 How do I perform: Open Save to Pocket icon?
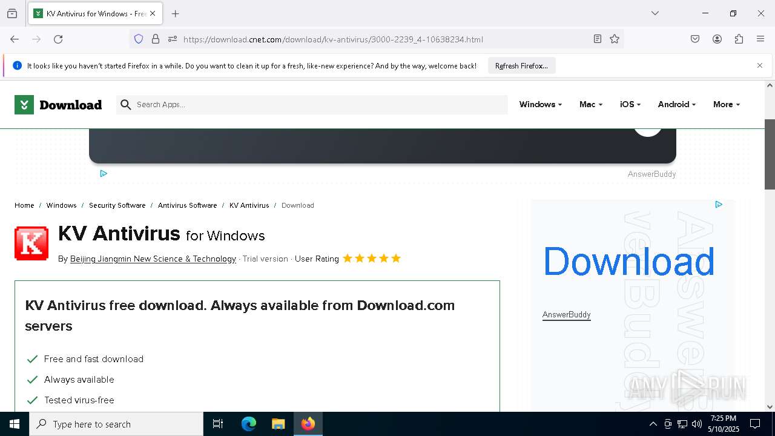point(695,39)
